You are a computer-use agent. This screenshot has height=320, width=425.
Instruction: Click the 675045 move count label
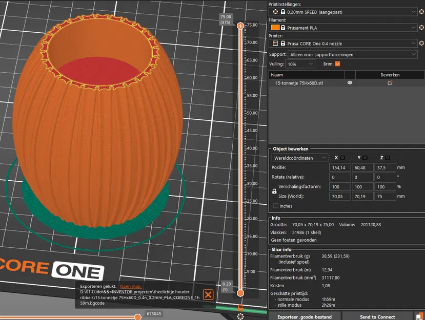[154, 313]
